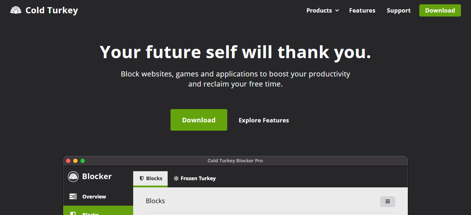Open the Products dropdown menu

pos(322,10)
